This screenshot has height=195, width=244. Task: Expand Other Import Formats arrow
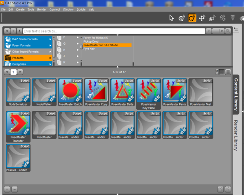click(x=50, y=52)
